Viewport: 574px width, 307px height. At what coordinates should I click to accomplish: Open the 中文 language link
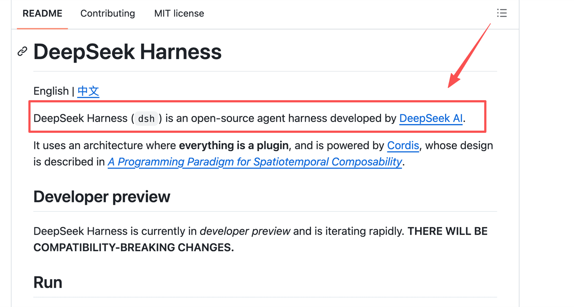click(x=88, y=91)
